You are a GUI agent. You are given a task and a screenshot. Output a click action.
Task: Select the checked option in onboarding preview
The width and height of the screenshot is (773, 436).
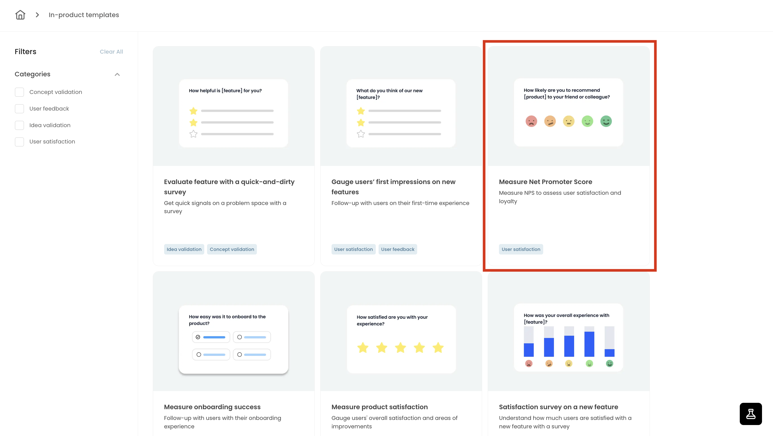tap(211, 337)
